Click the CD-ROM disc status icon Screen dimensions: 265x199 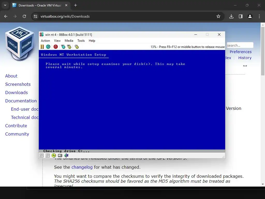click(x=54, y=155)
